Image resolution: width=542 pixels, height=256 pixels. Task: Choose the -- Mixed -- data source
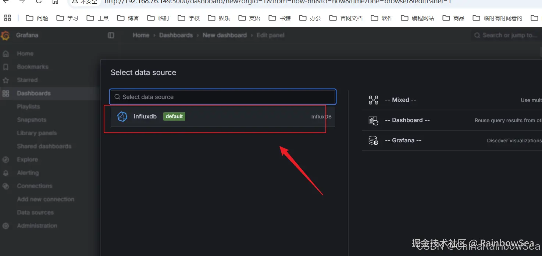[x=452, y=100]
